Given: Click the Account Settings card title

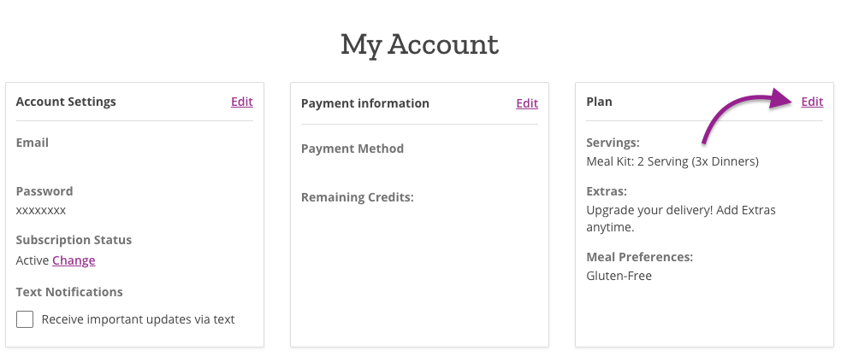Looking at the screenshot, I should tap(66, 102).
